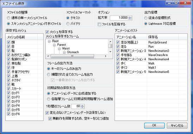Uncheck the 顔 mesh
193x134 pixels.
pyautogui.click(x=8, y=42)
